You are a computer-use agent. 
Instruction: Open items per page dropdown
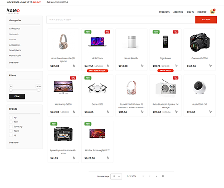click(116, 176)
